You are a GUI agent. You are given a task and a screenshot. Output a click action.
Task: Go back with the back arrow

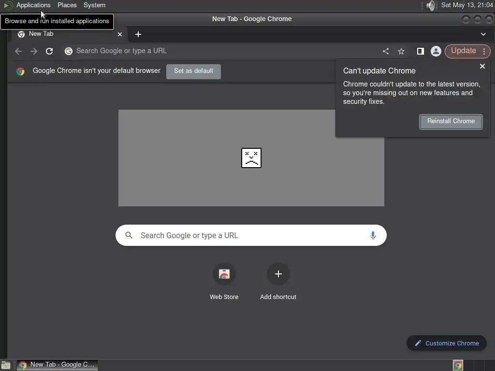point(18,51)
